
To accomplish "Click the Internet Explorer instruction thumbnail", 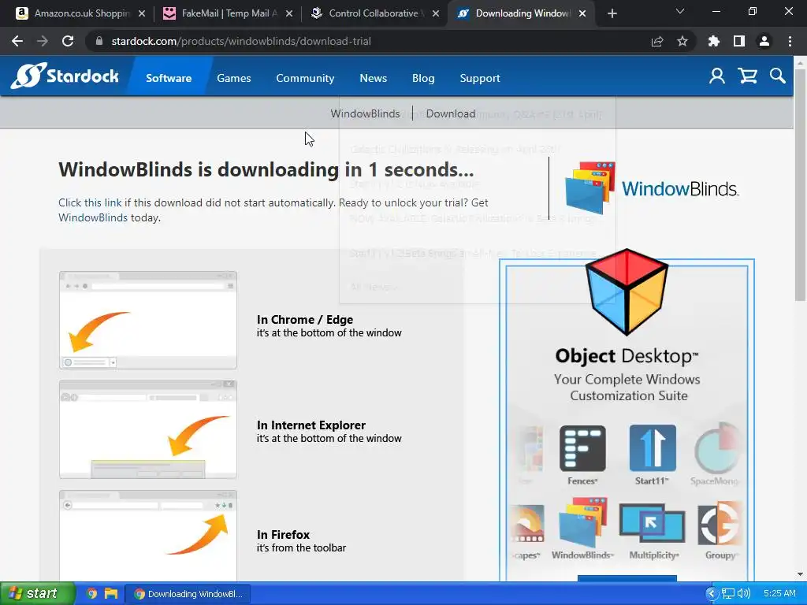I will [147, 429].
